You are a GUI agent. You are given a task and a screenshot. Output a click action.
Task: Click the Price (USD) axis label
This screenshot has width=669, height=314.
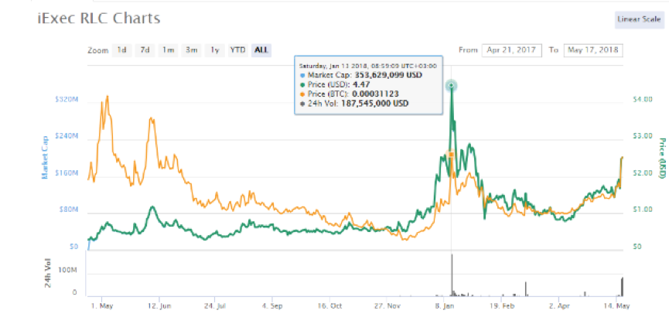click(662, 158)
